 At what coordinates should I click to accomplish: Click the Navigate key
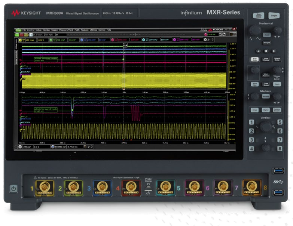pyautogui.click(x=267, y=43)
